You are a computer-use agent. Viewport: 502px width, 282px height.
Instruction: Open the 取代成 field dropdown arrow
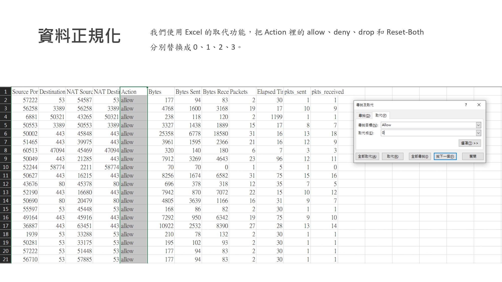(478, 133)
